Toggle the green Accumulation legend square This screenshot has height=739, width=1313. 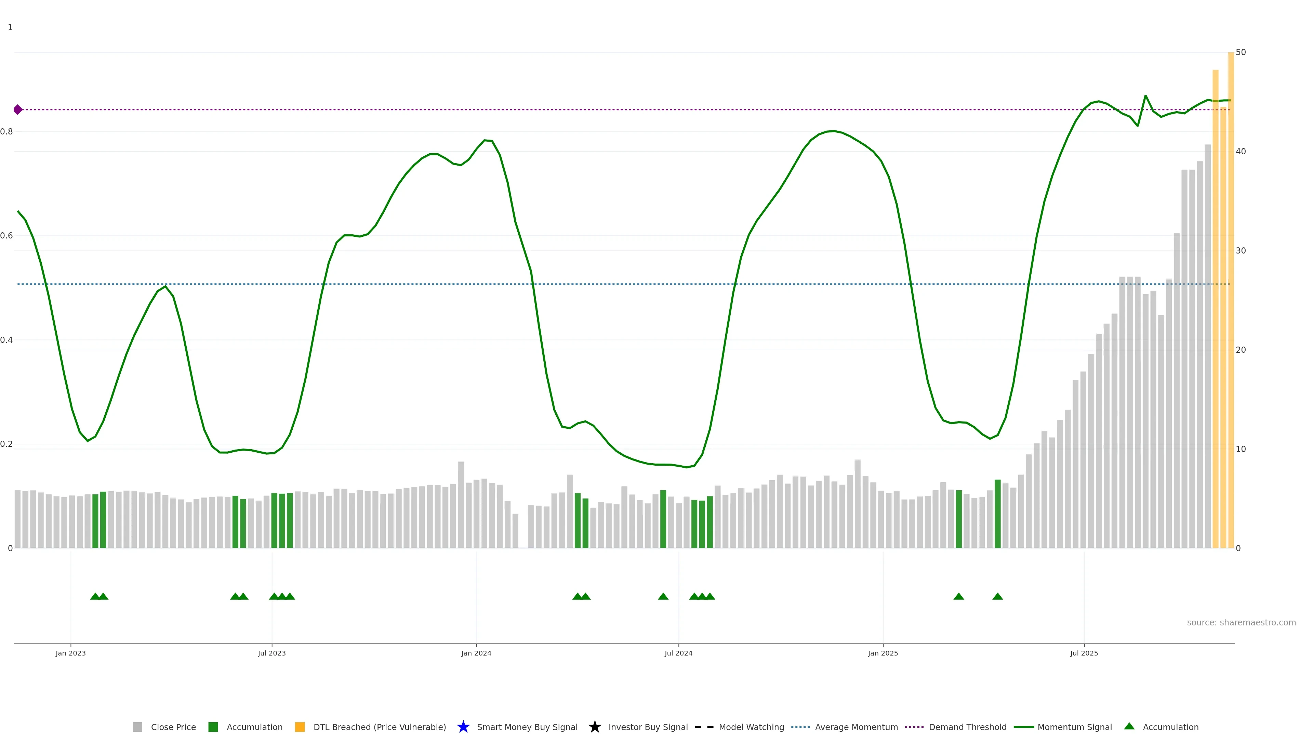(x=213, y=727)
